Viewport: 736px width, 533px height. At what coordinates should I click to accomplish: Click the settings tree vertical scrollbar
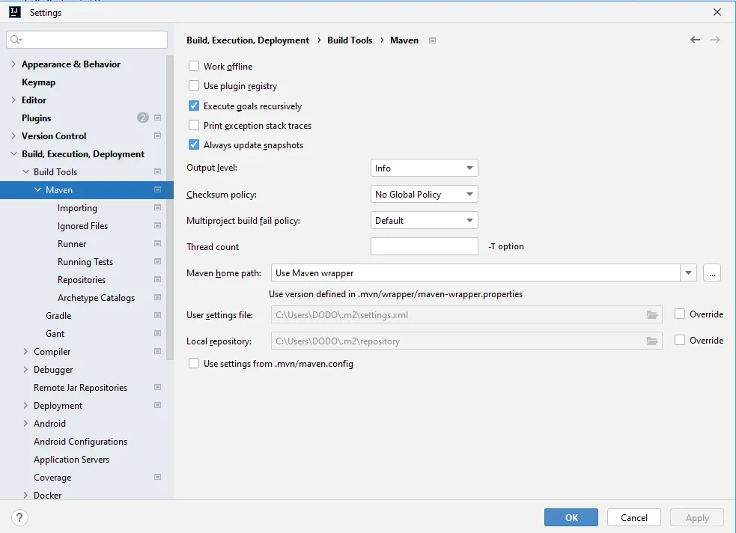pos(169,208)
